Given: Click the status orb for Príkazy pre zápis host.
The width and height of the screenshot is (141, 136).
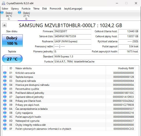Looking at the screenshot, I should (5, 105).
